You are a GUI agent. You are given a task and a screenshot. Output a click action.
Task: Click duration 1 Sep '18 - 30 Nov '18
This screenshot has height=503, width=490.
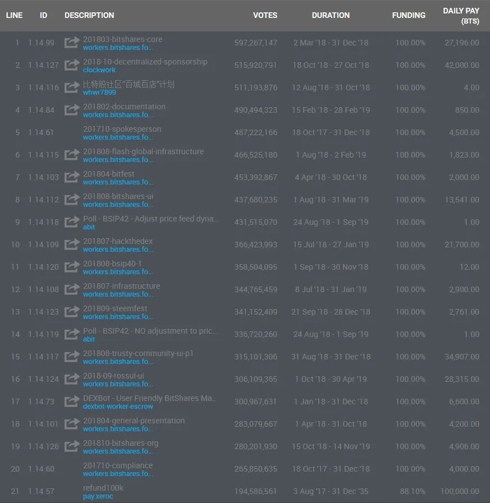pyautogui.click(x=331, y=267)
